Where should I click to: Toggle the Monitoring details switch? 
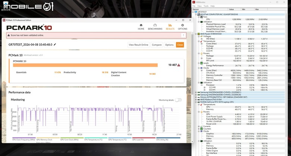click(x=178, y=100)
